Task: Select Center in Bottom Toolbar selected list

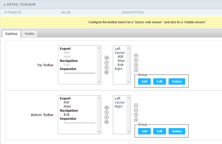Action: [120, 103]
